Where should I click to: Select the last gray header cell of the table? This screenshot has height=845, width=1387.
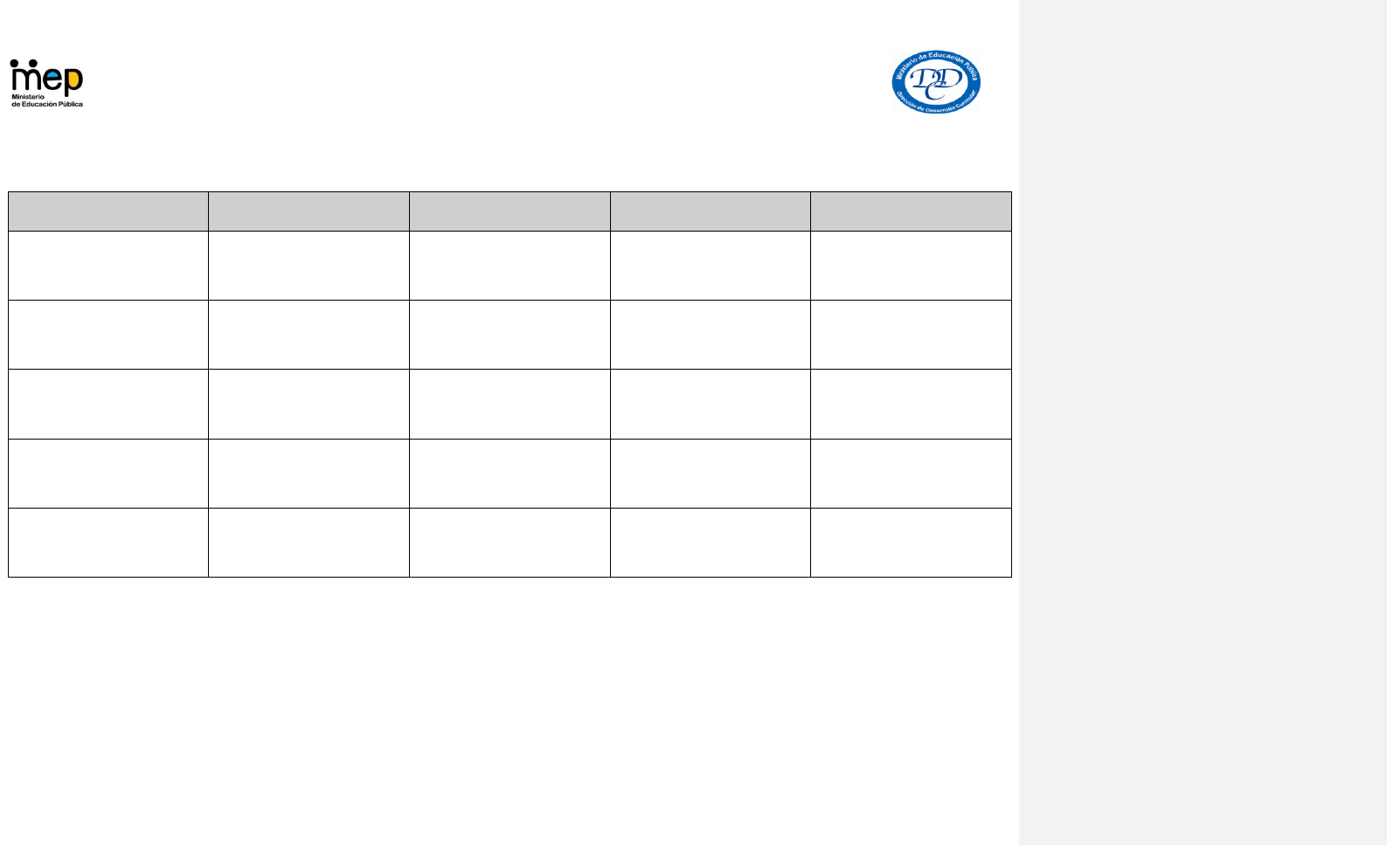point(911,211)
